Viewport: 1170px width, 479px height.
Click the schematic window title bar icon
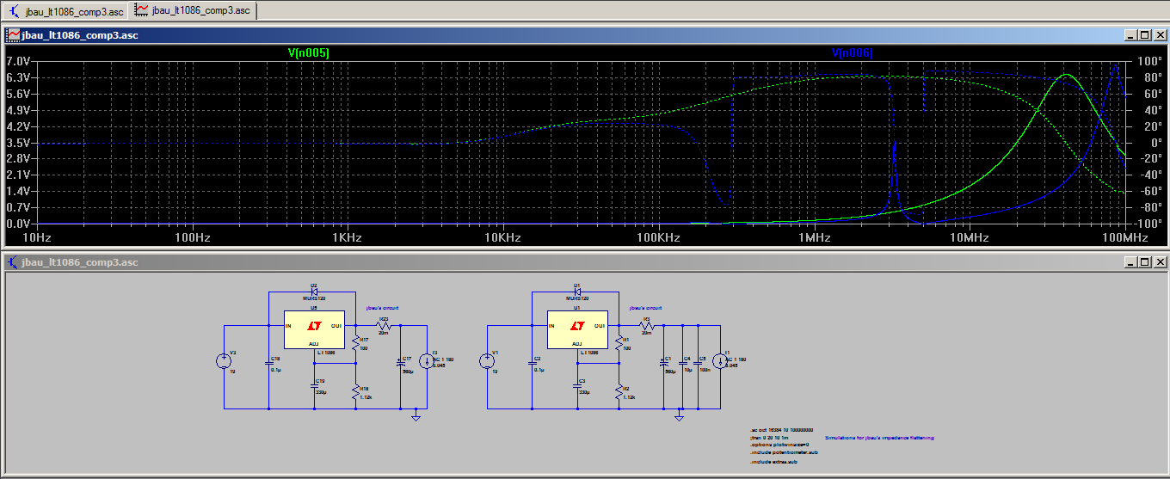[x=13, y=262]
